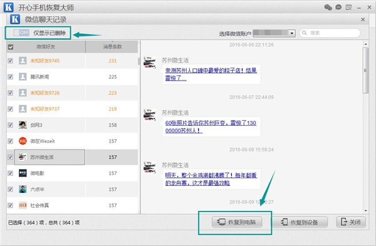Click avatar icon of 未知好友9726
The image size is (376, 246).
click(x=23, y=93)
